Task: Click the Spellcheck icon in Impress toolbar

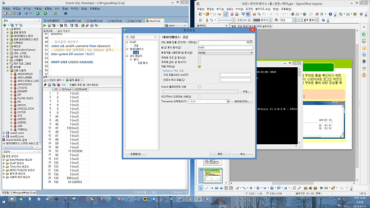Action: pyautogui.click(x=243, y=14)
